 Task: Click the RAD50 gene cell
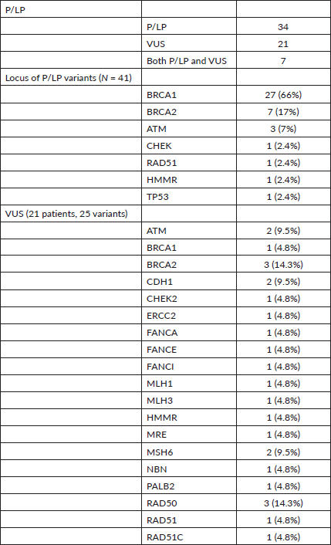189,503
